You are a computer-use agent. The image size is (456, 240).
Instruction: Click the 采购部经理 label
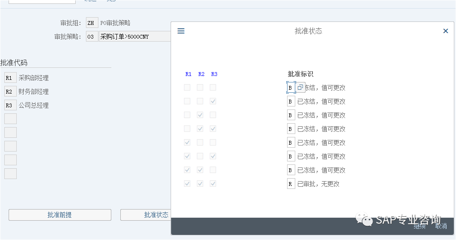coord(34,78)
